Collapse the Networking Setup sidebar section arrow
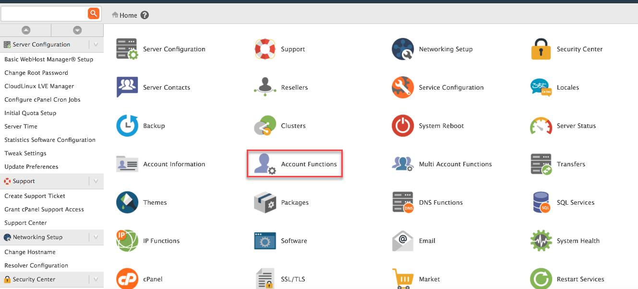 96,237
